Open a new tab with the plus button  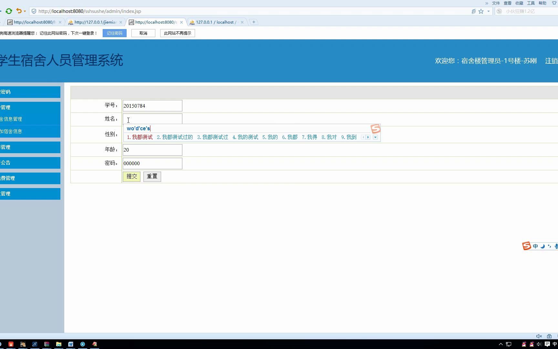click(253, 22)
